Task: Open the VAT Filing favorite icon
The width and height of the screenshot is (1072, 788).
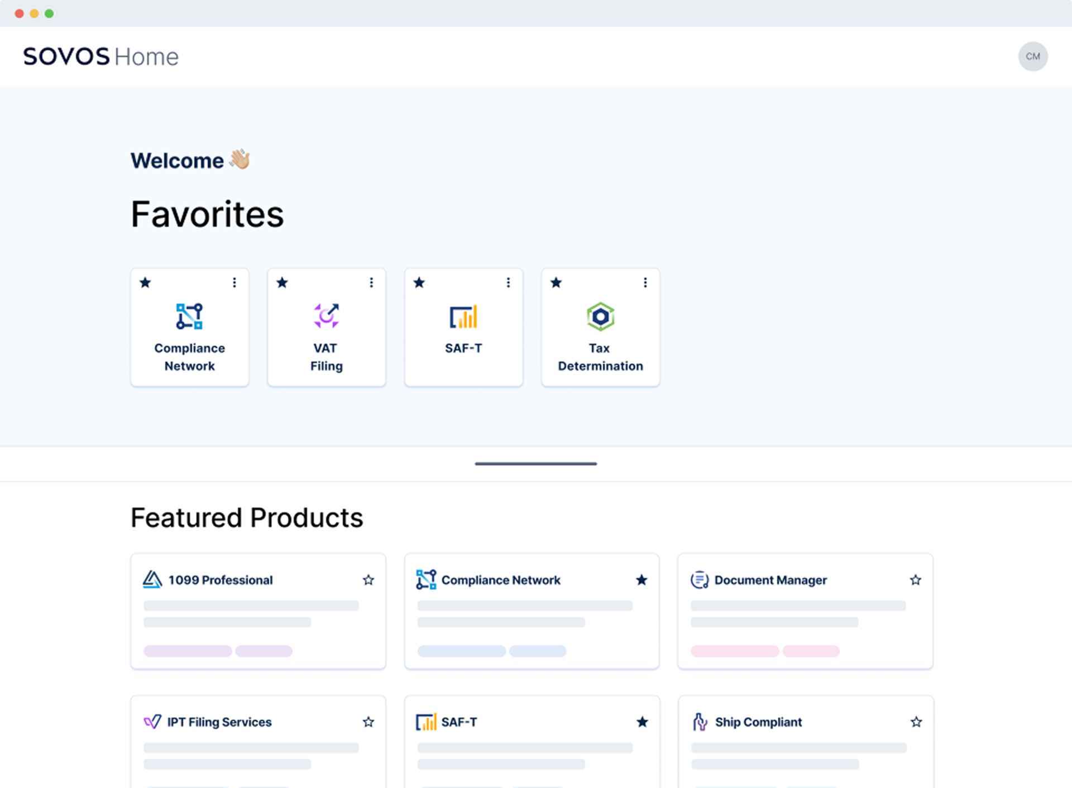Action: tap(326, 316)
